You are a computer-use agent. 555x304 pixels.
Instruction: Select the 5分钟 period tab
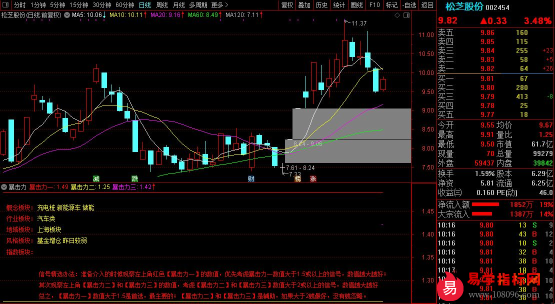tap(57, 5)
